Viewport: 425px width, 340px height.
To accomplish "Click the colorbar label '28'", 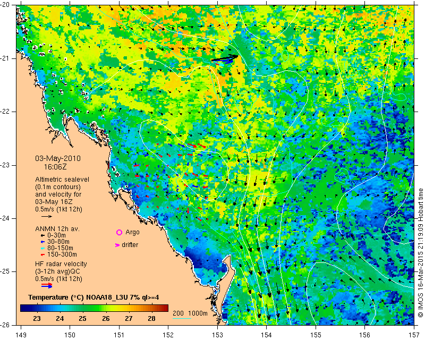I will coord(151,318).
